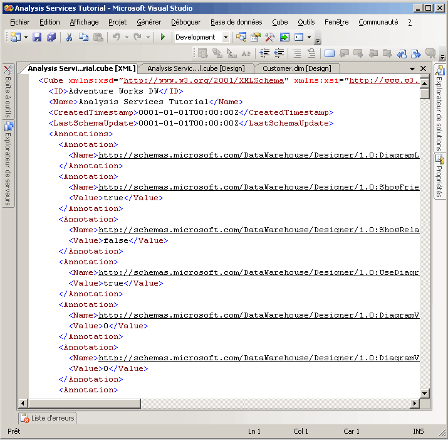448x440 pixels.
Task: Open the Projet menu
Action: click(117, 22)
